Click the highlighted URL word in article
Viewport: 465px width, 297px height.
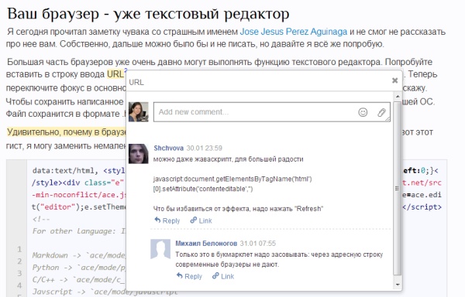115,74
